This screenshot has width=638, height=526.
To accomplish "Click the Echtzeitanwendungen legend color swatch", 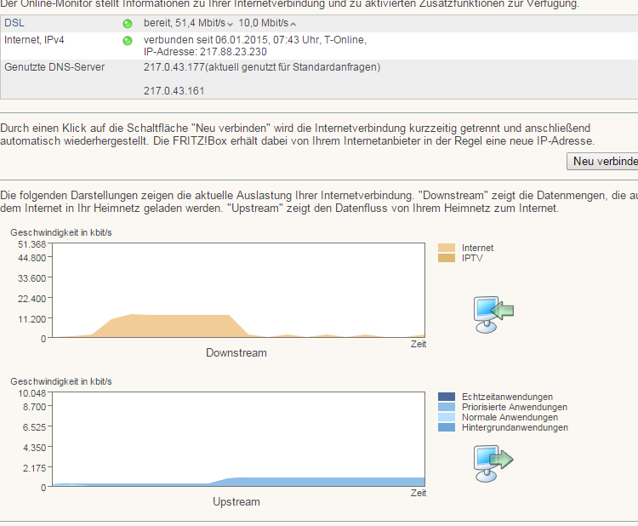I will pos(447,397).
